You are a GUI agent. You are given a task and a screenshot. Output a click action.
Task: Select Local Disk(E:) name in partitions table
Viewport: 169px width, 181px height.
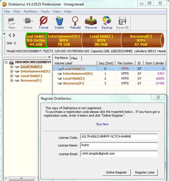coord(74,79)
